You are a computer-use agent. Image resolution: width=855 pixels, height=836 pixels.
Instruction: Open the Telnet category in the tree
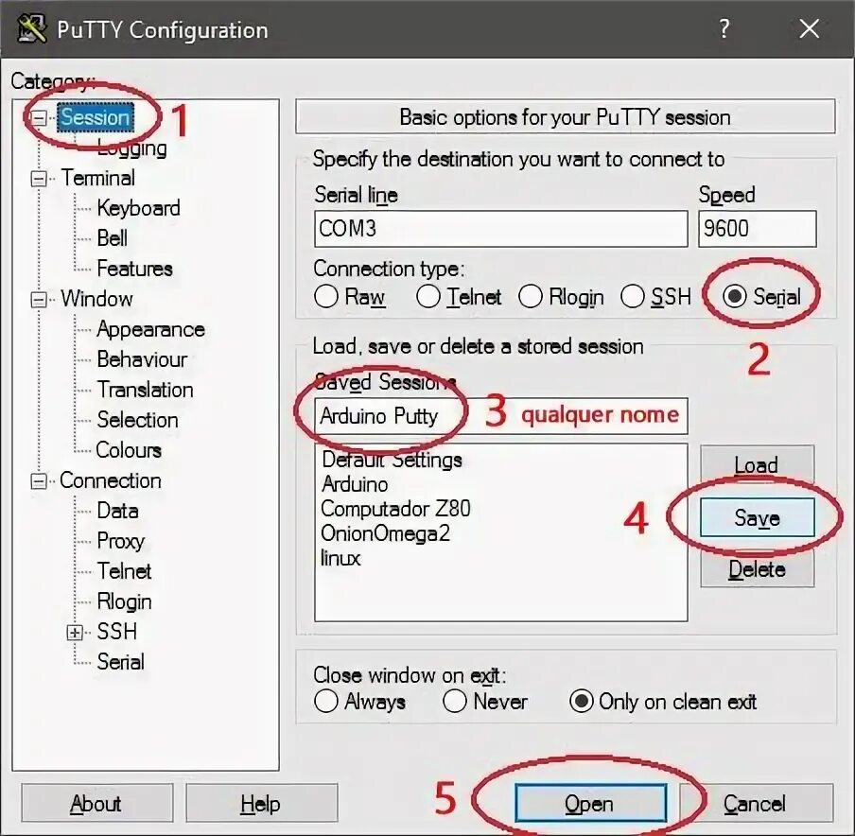point(124,571)
